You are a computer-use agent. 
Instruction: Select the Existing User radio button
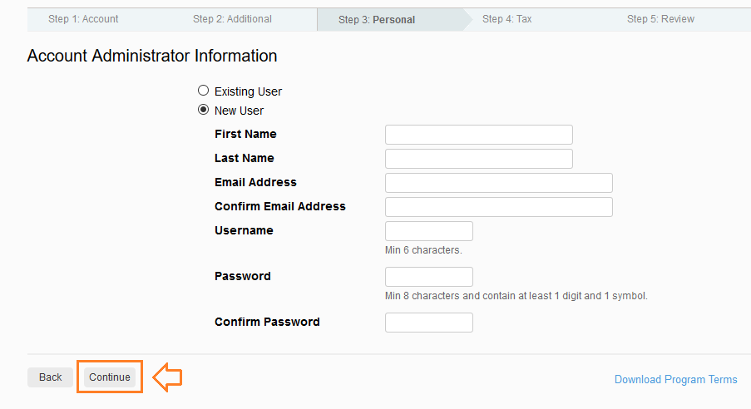click(x=203, y=91)
